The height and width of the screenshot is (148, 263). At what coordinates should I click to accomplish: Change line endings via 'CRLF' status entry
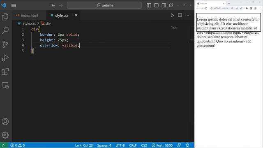pos(133,145)
